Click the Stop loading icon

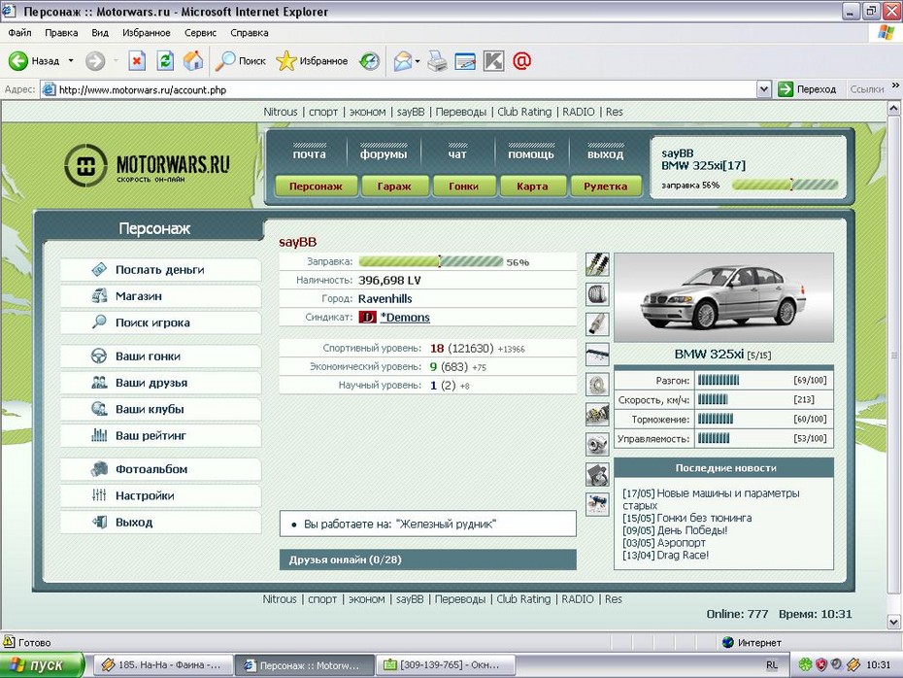[137, 60]
